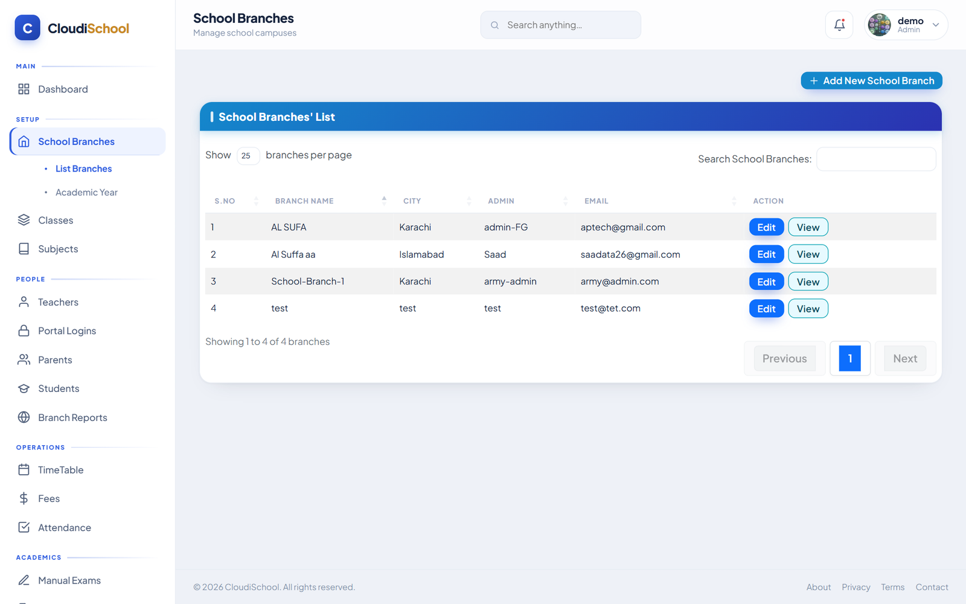Open notifications via the bell icon
This screenshot has height=604, width=966.
839,25
